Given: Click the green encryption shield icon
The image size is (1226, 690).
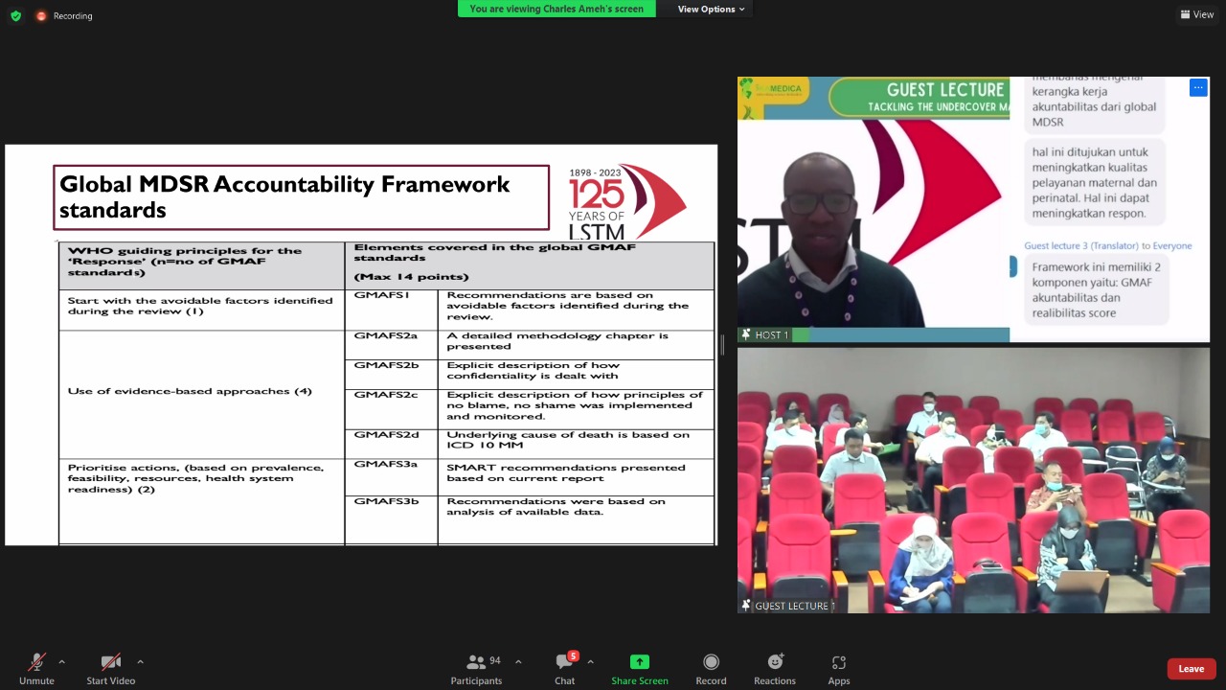Looking at the screenshot, I should [x=15, y=15].
